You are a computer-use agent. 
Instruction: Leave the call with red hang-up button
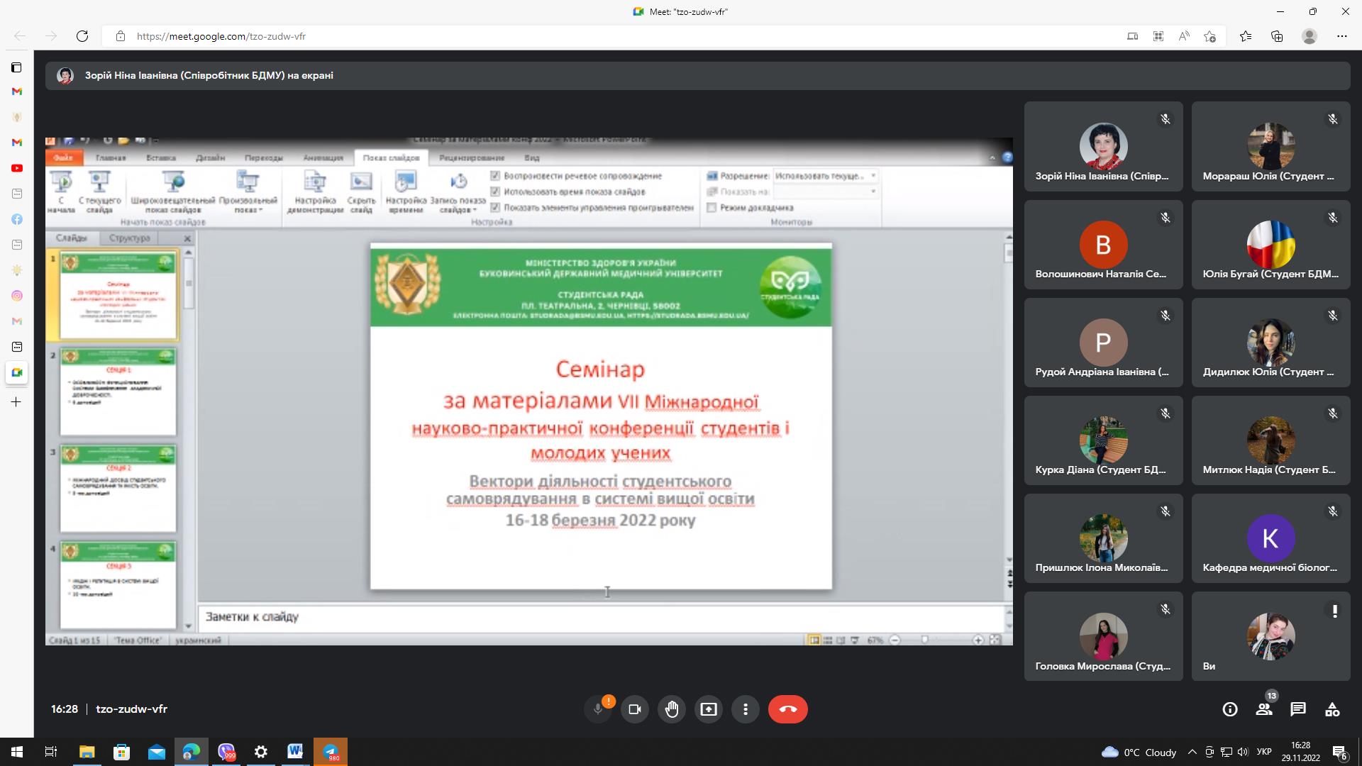(788, 709)
